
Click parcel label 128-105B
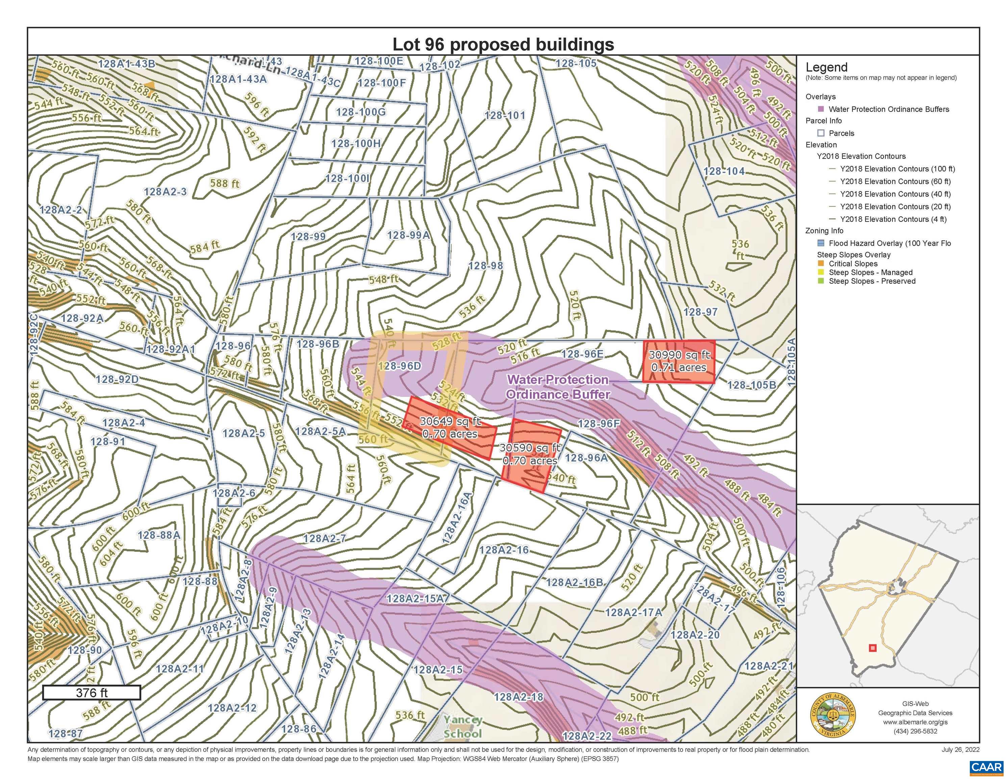(x=752, y=385)
